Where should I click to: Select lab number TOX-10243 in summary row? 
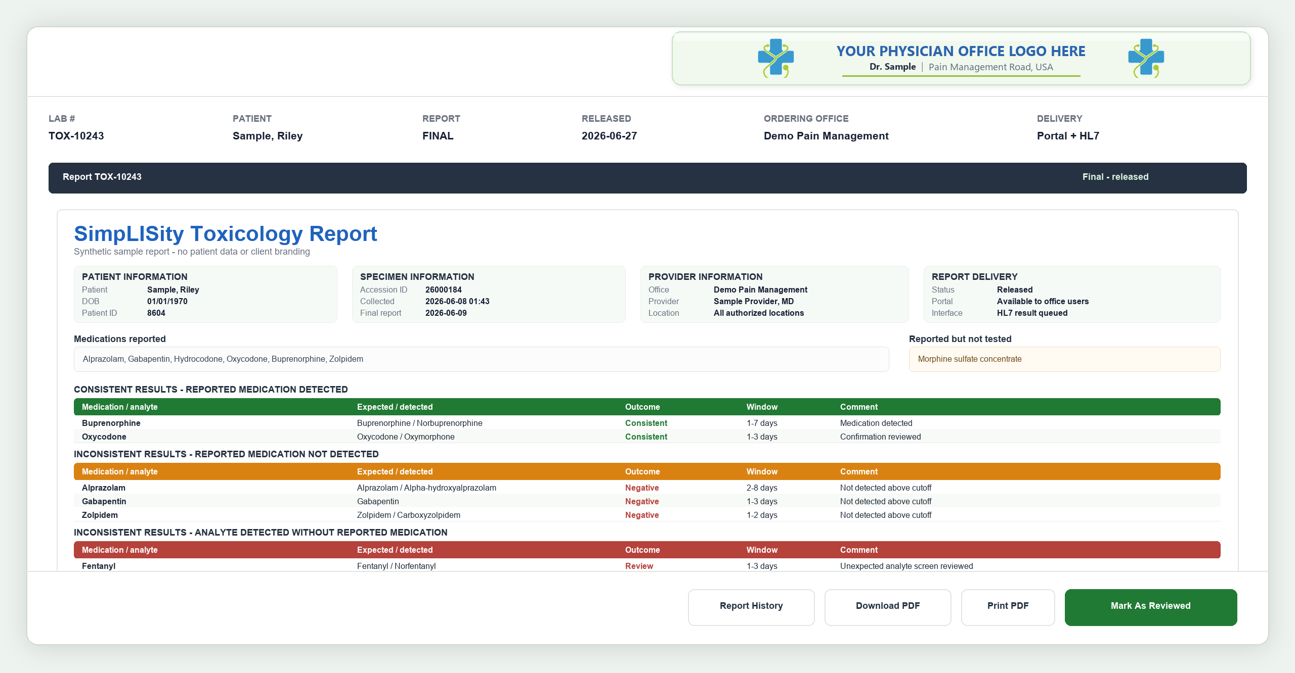tap(76, 136)
